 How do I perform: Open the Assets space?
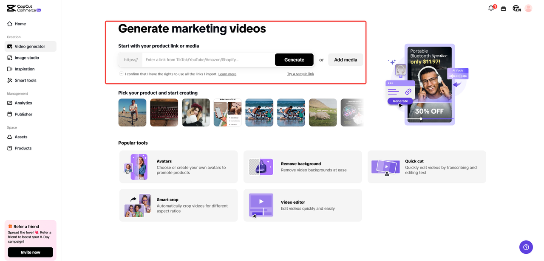20,137
